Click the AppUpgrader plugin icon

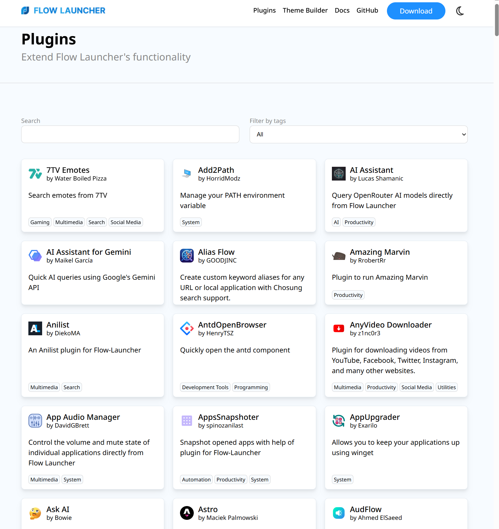click(339, 421)
